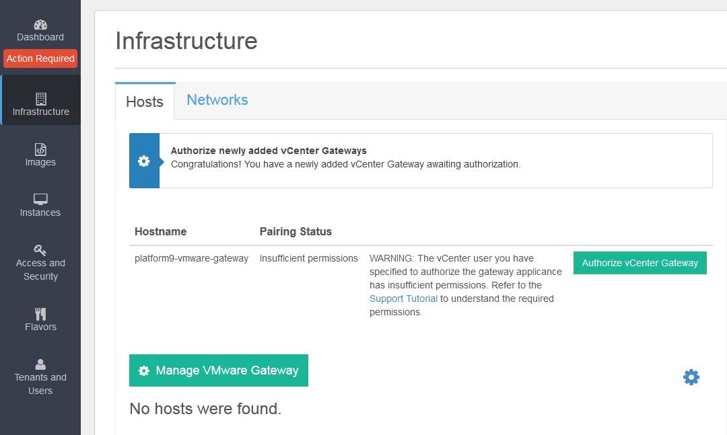Viewport: 727px width, 435px height.
Task: Click the blue settings gear beside Manage VMware Gateway
Action: (691, 377)
